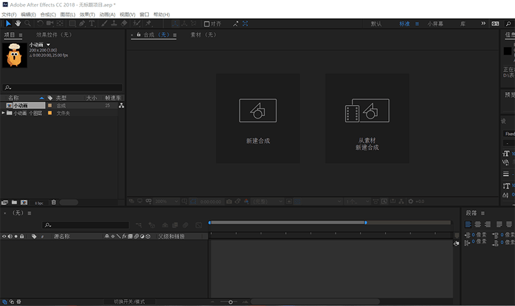Switch to the 小屏幕 workspace

click(435, 24)
